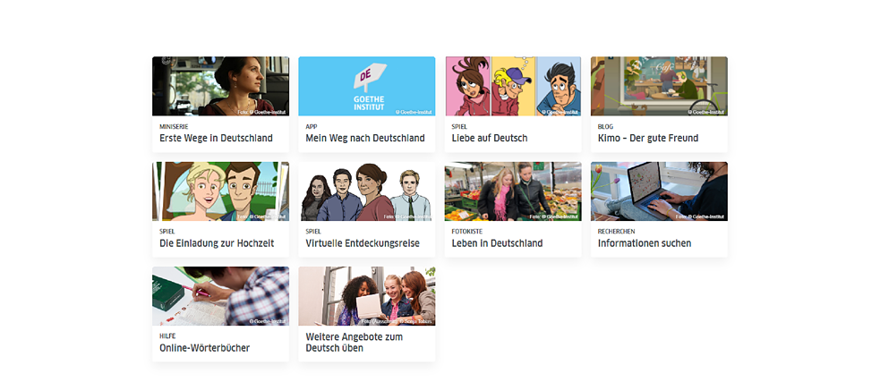Open the Virtuelle Entdeckungsreise title link
The width and height of the screenshot is (880, 382).
tap(363, 243)
